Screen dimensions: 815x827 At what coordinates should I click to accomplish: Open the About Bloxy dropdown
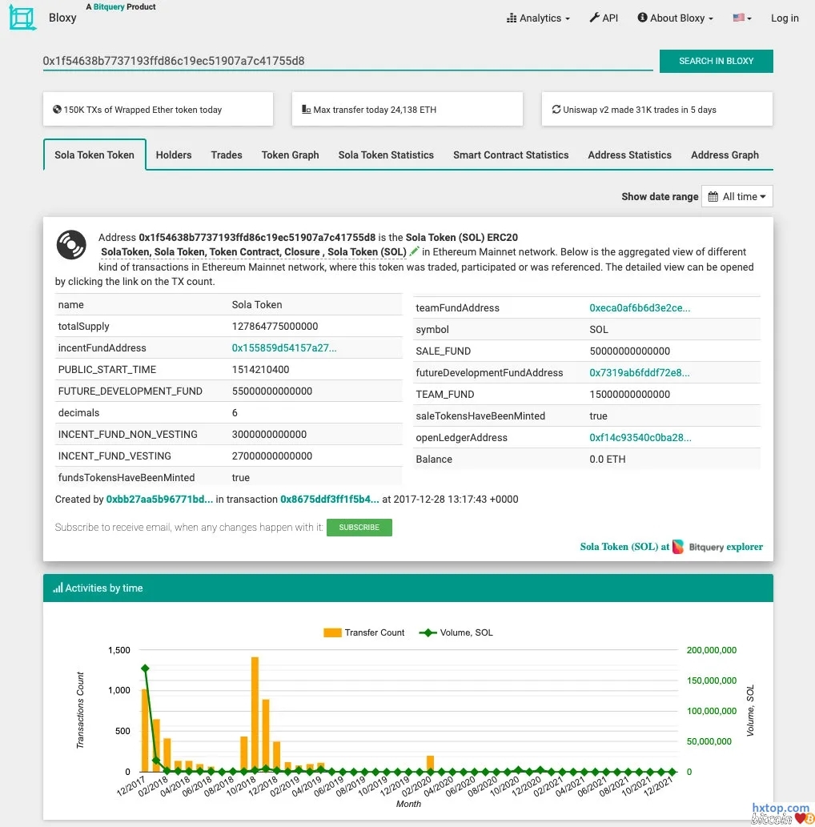(675, 18)
